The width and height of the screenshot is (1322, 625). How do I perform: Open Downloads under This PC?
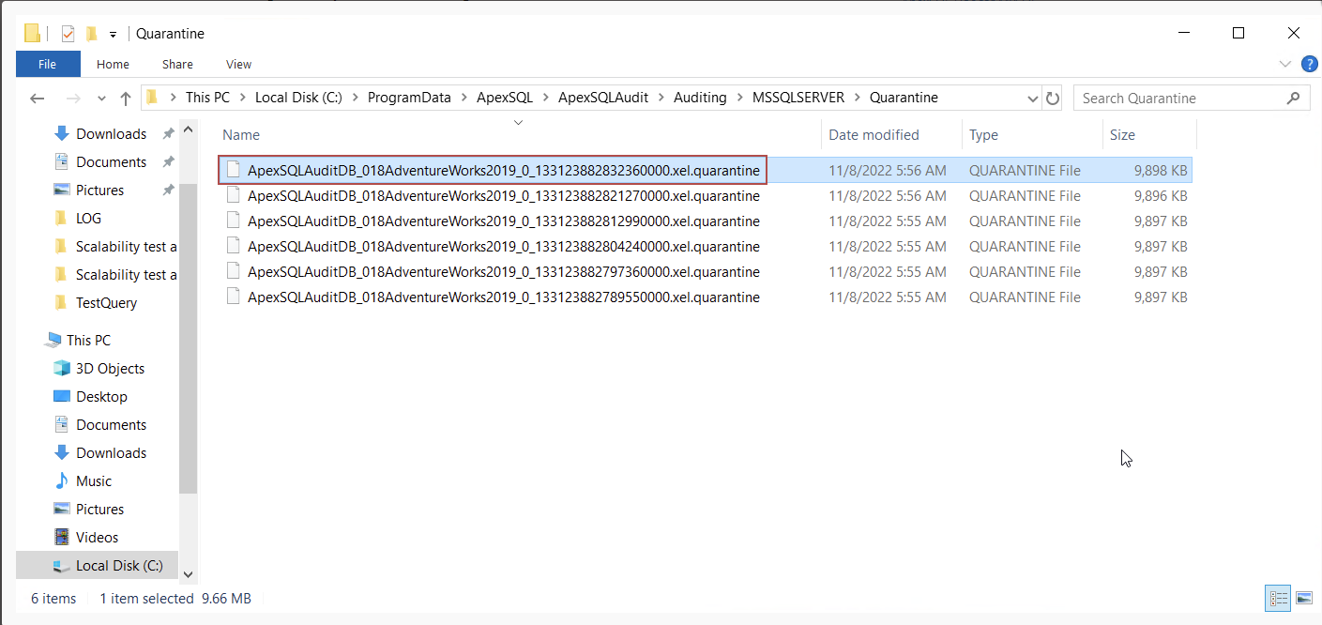click(x=111, y=453)
